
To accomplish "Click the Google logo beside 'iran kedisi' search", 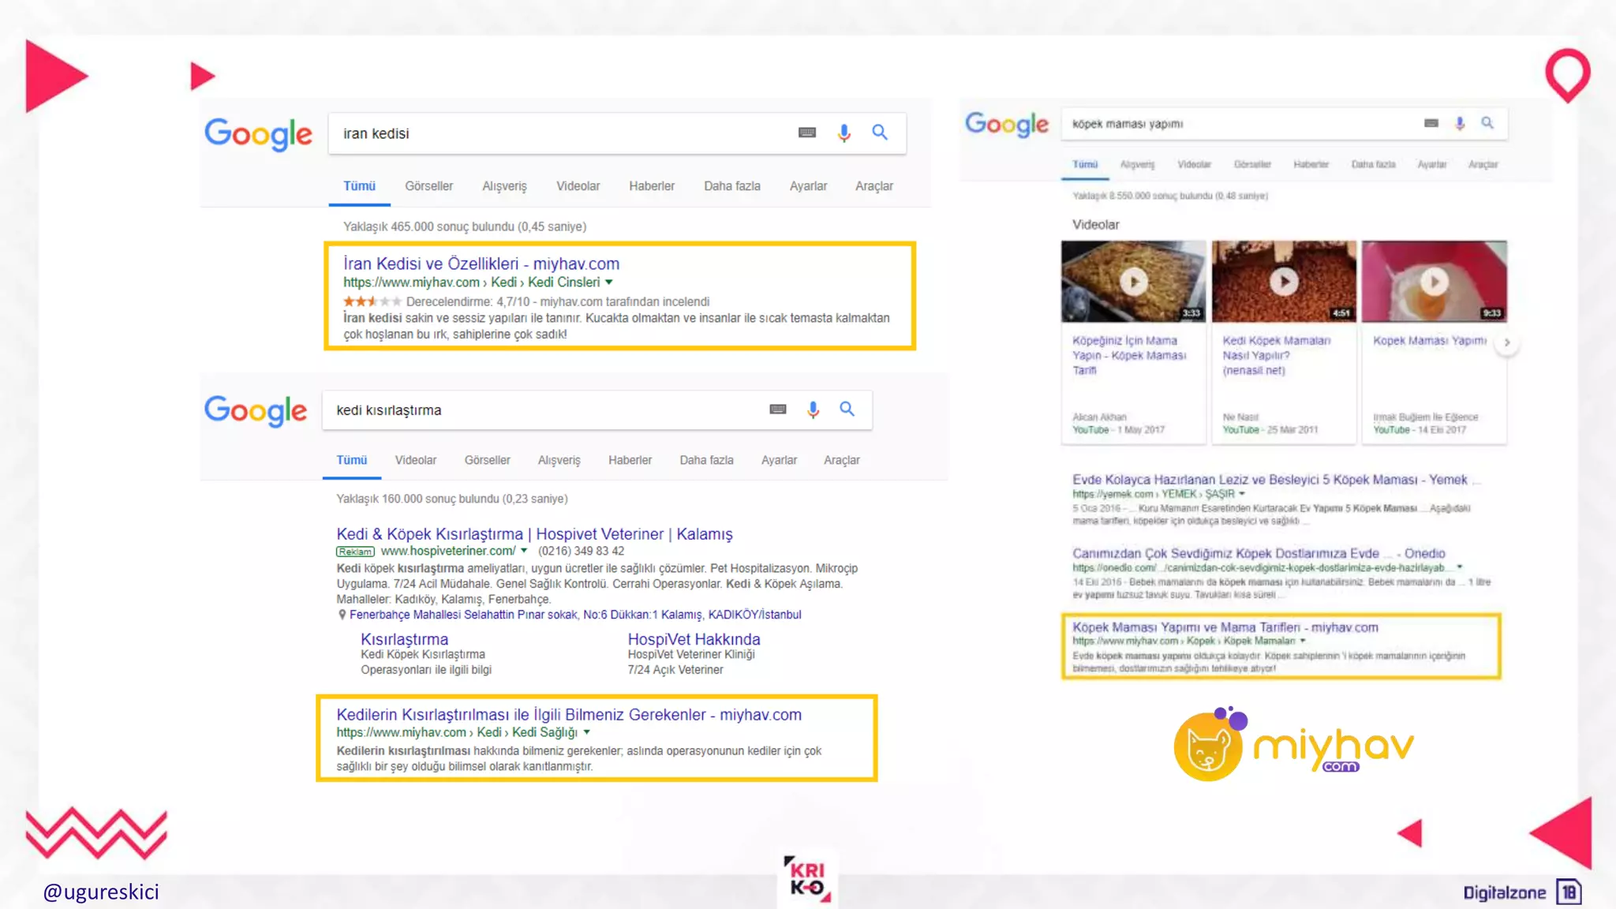I will [x=258, y=135].
